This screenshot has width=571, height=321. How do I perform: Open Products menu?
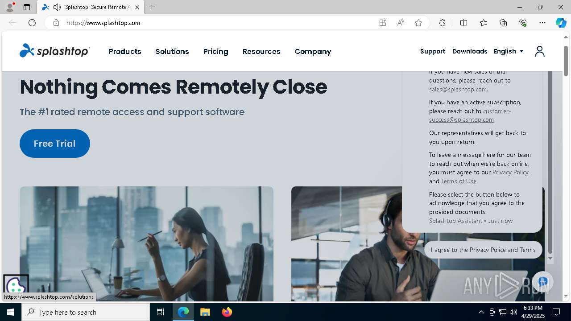(125, 51)
